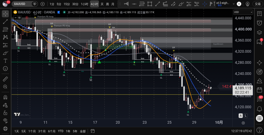Set date range to 3个月
The image size is (264, 135).
42,131
